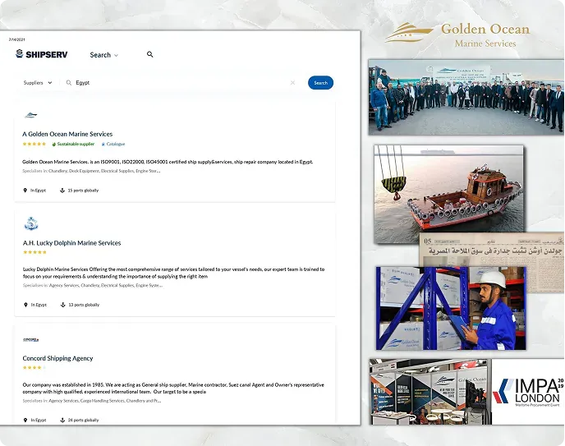Click the magnifier icon in the header
Image resolution: width=565 pixels, height=446 pixels.
[150, 54]
